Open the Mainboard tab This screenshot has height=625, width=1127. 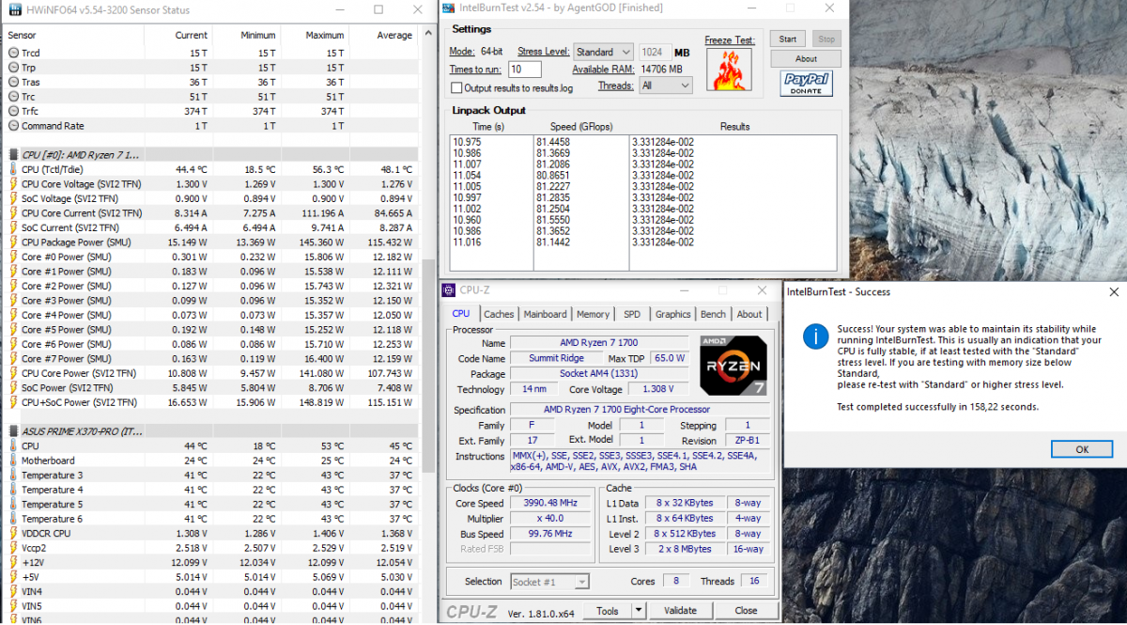pos(545,314)
